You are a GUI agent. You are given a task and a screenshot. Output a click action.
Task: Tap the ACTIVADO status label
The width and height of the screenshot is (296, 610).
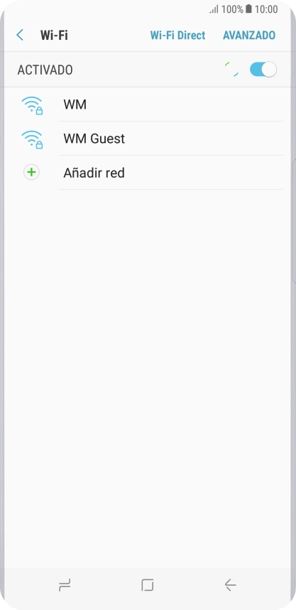pyautogui.click(x=45, y=70)
